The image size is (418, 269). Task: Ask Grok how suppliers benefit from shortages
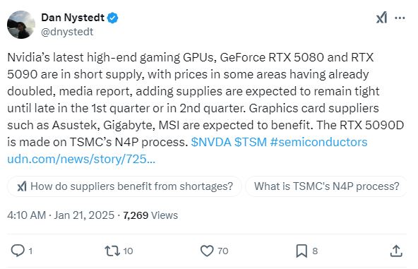coord(124,186)
